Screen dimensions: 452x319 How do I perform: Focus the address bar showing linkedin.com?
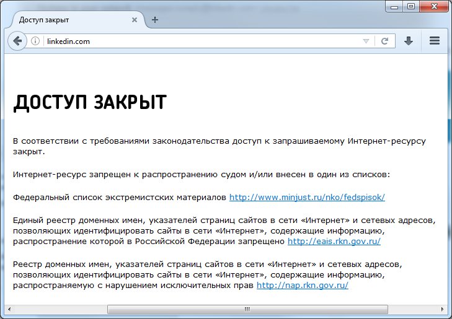[x=202, y=41]
